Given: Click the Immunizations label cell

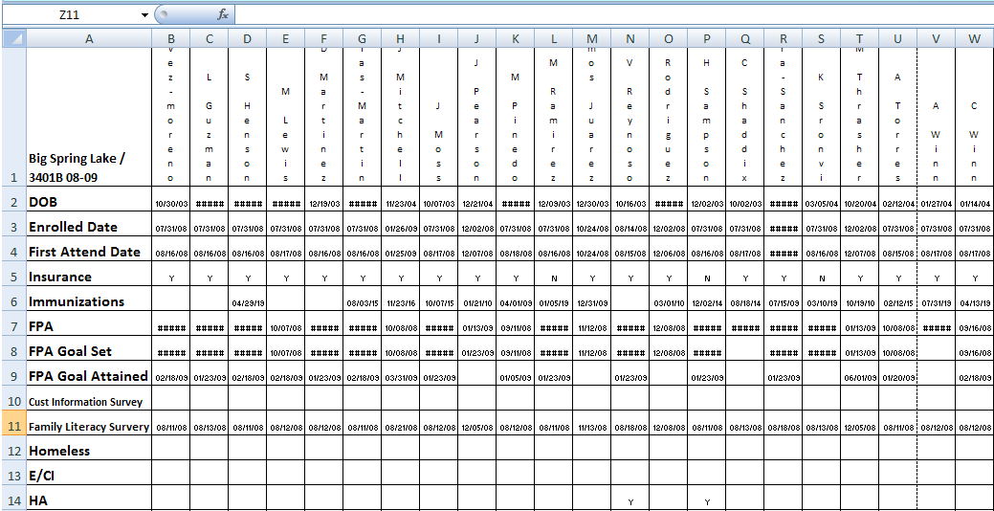Looking at the screenshot, I should point(89,301).
